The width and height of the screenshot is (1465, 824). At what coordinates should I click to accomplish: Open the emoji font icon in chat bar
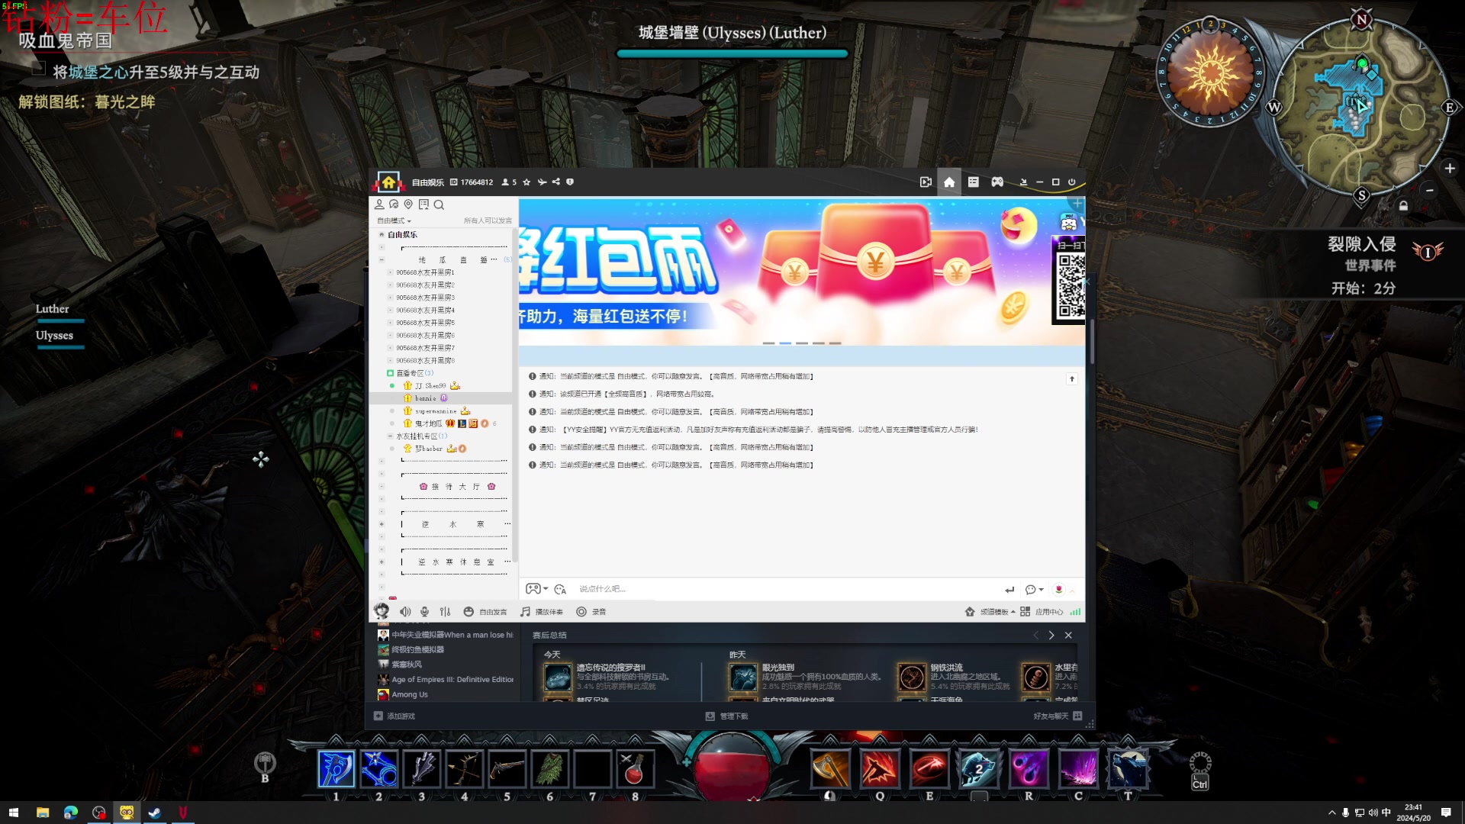pyautogui.click(x=560, y=589)
